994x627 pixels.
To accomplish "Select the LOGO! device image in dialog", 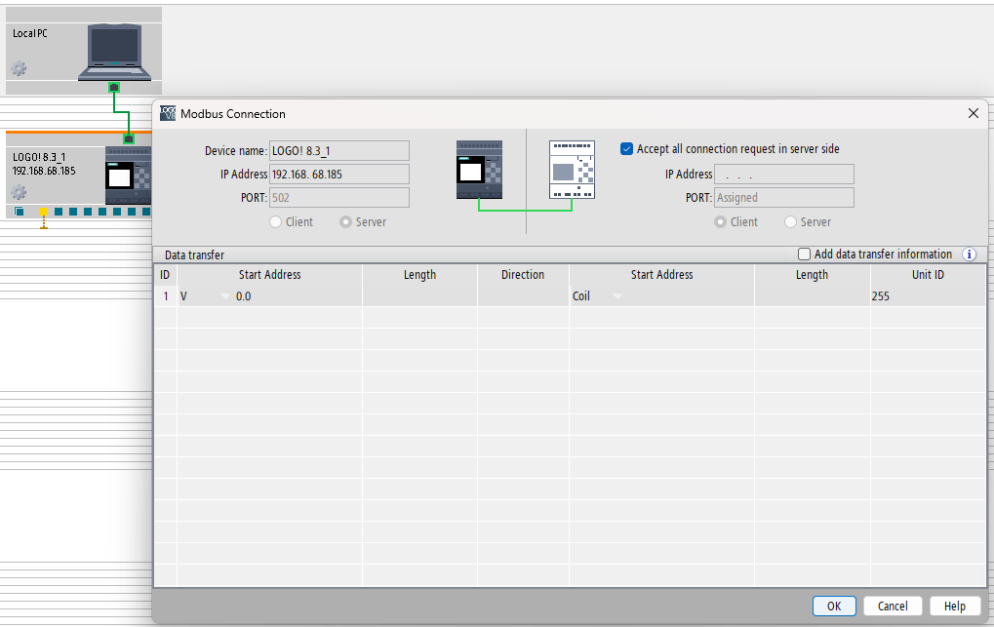I will (x=479, y=170).
